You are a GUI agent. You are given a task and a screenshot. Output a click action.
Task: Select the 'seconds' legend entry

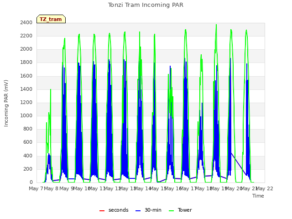114,210
